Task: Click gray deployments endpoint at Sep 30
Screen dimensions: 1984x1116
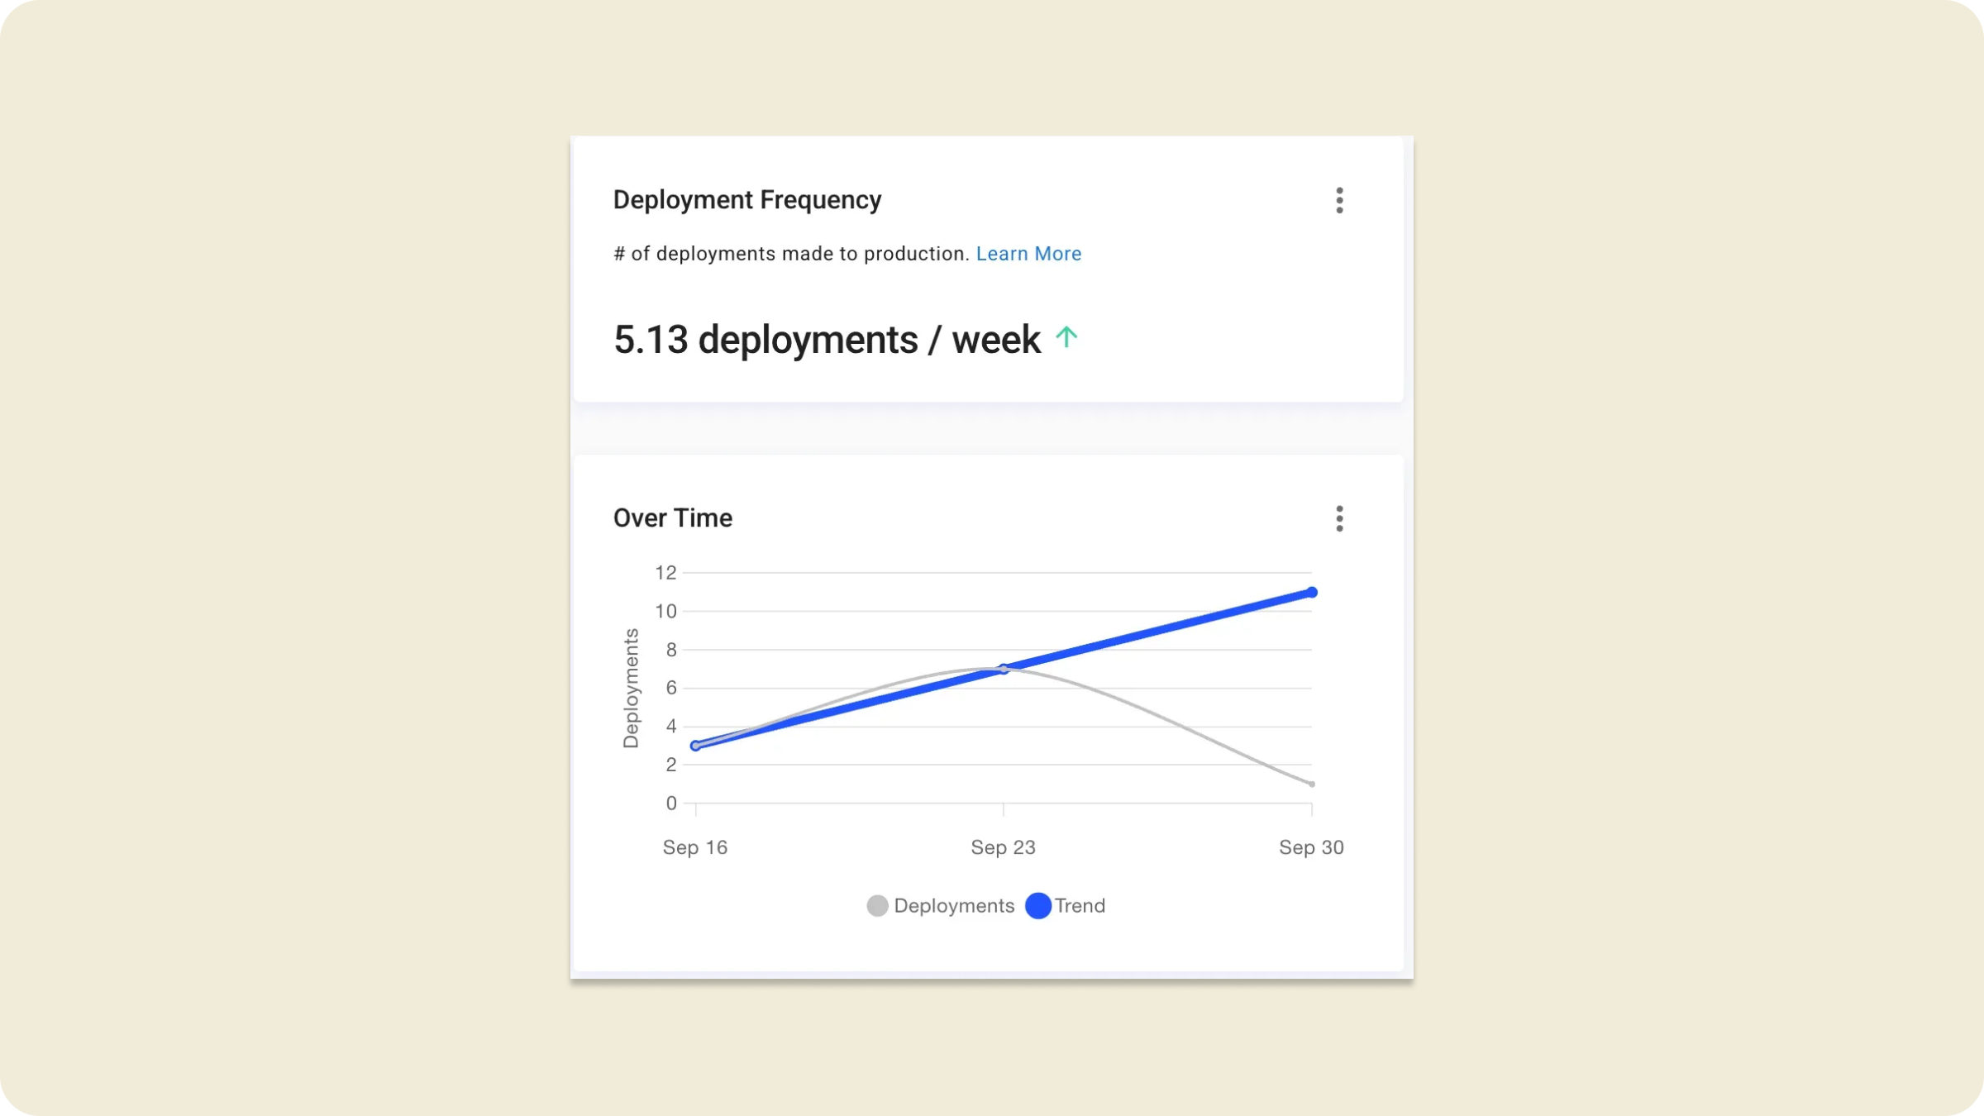Action: (x=1311, y=784)
